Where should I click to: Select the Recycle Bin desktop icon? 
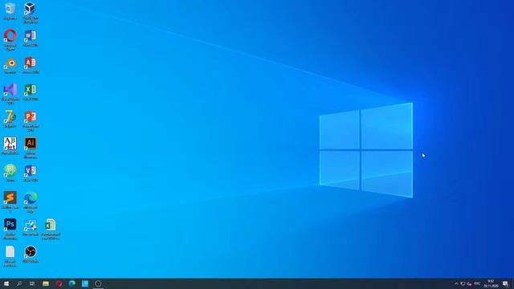pos(10,10)
